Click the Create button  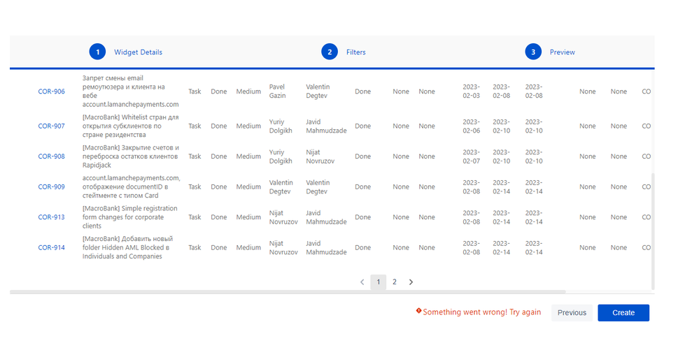pyautogui.click(x=623, y=313)
